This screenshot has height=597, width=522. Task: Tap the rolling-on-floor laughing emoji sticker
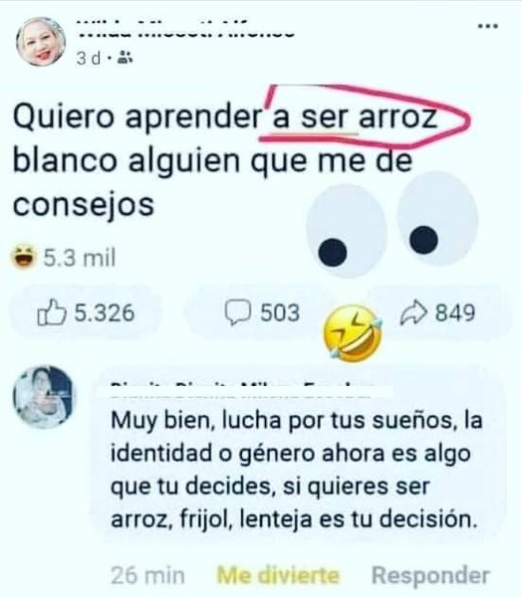353,333
